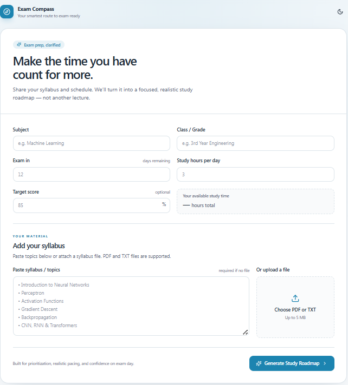Click inside the Paste syllabus / topics textarea
This screenshot has width=348, height=385.
coord(131,306)
